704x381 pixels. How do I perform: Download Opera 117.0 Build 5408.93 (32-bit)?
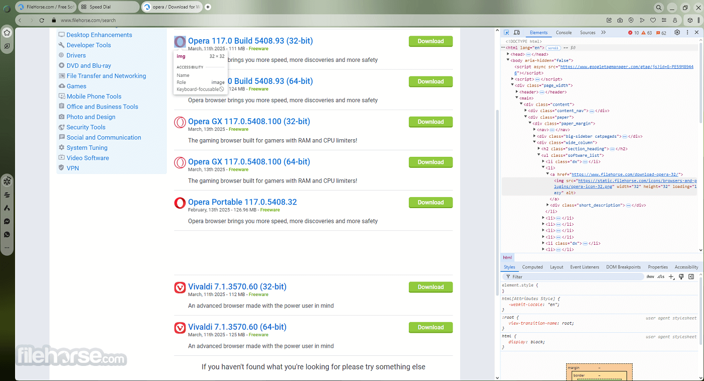coord(430,41)
